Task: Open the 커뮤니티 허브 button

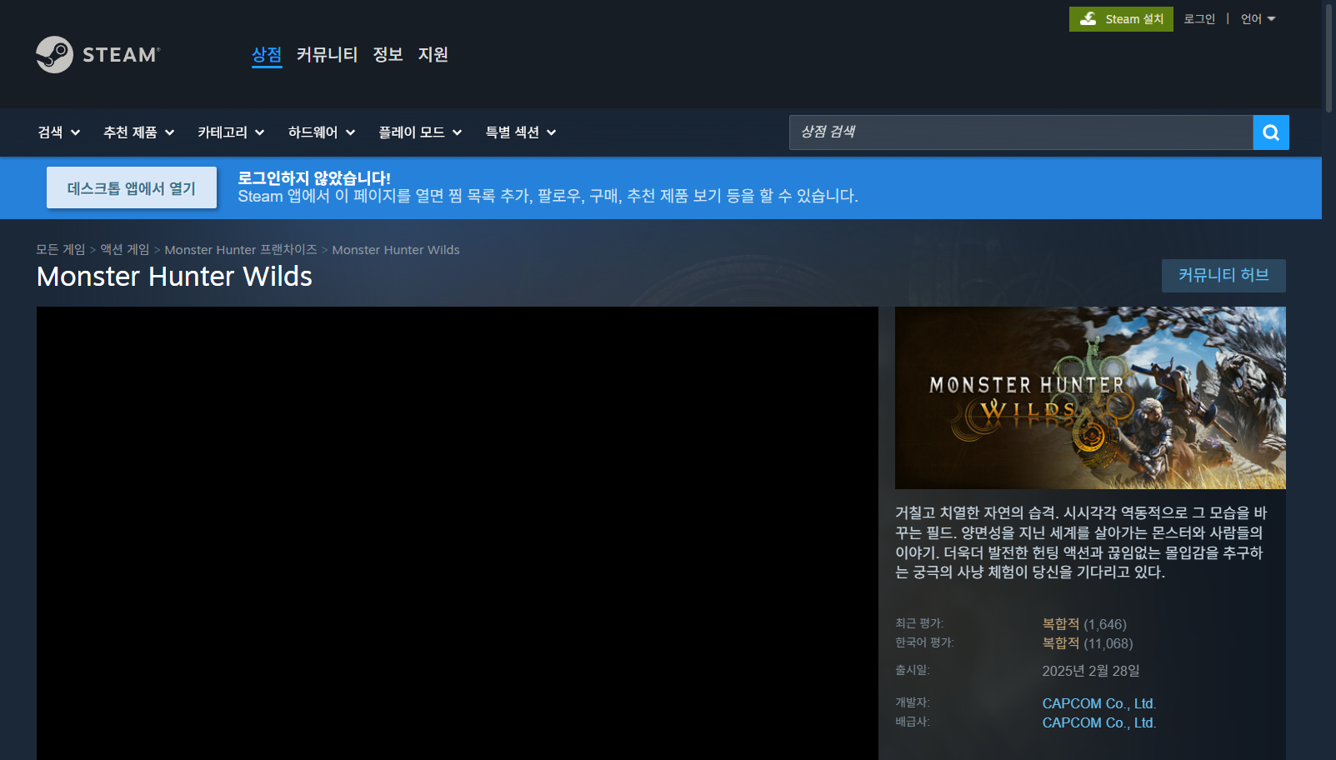Action: click(x=1223, y=276)
